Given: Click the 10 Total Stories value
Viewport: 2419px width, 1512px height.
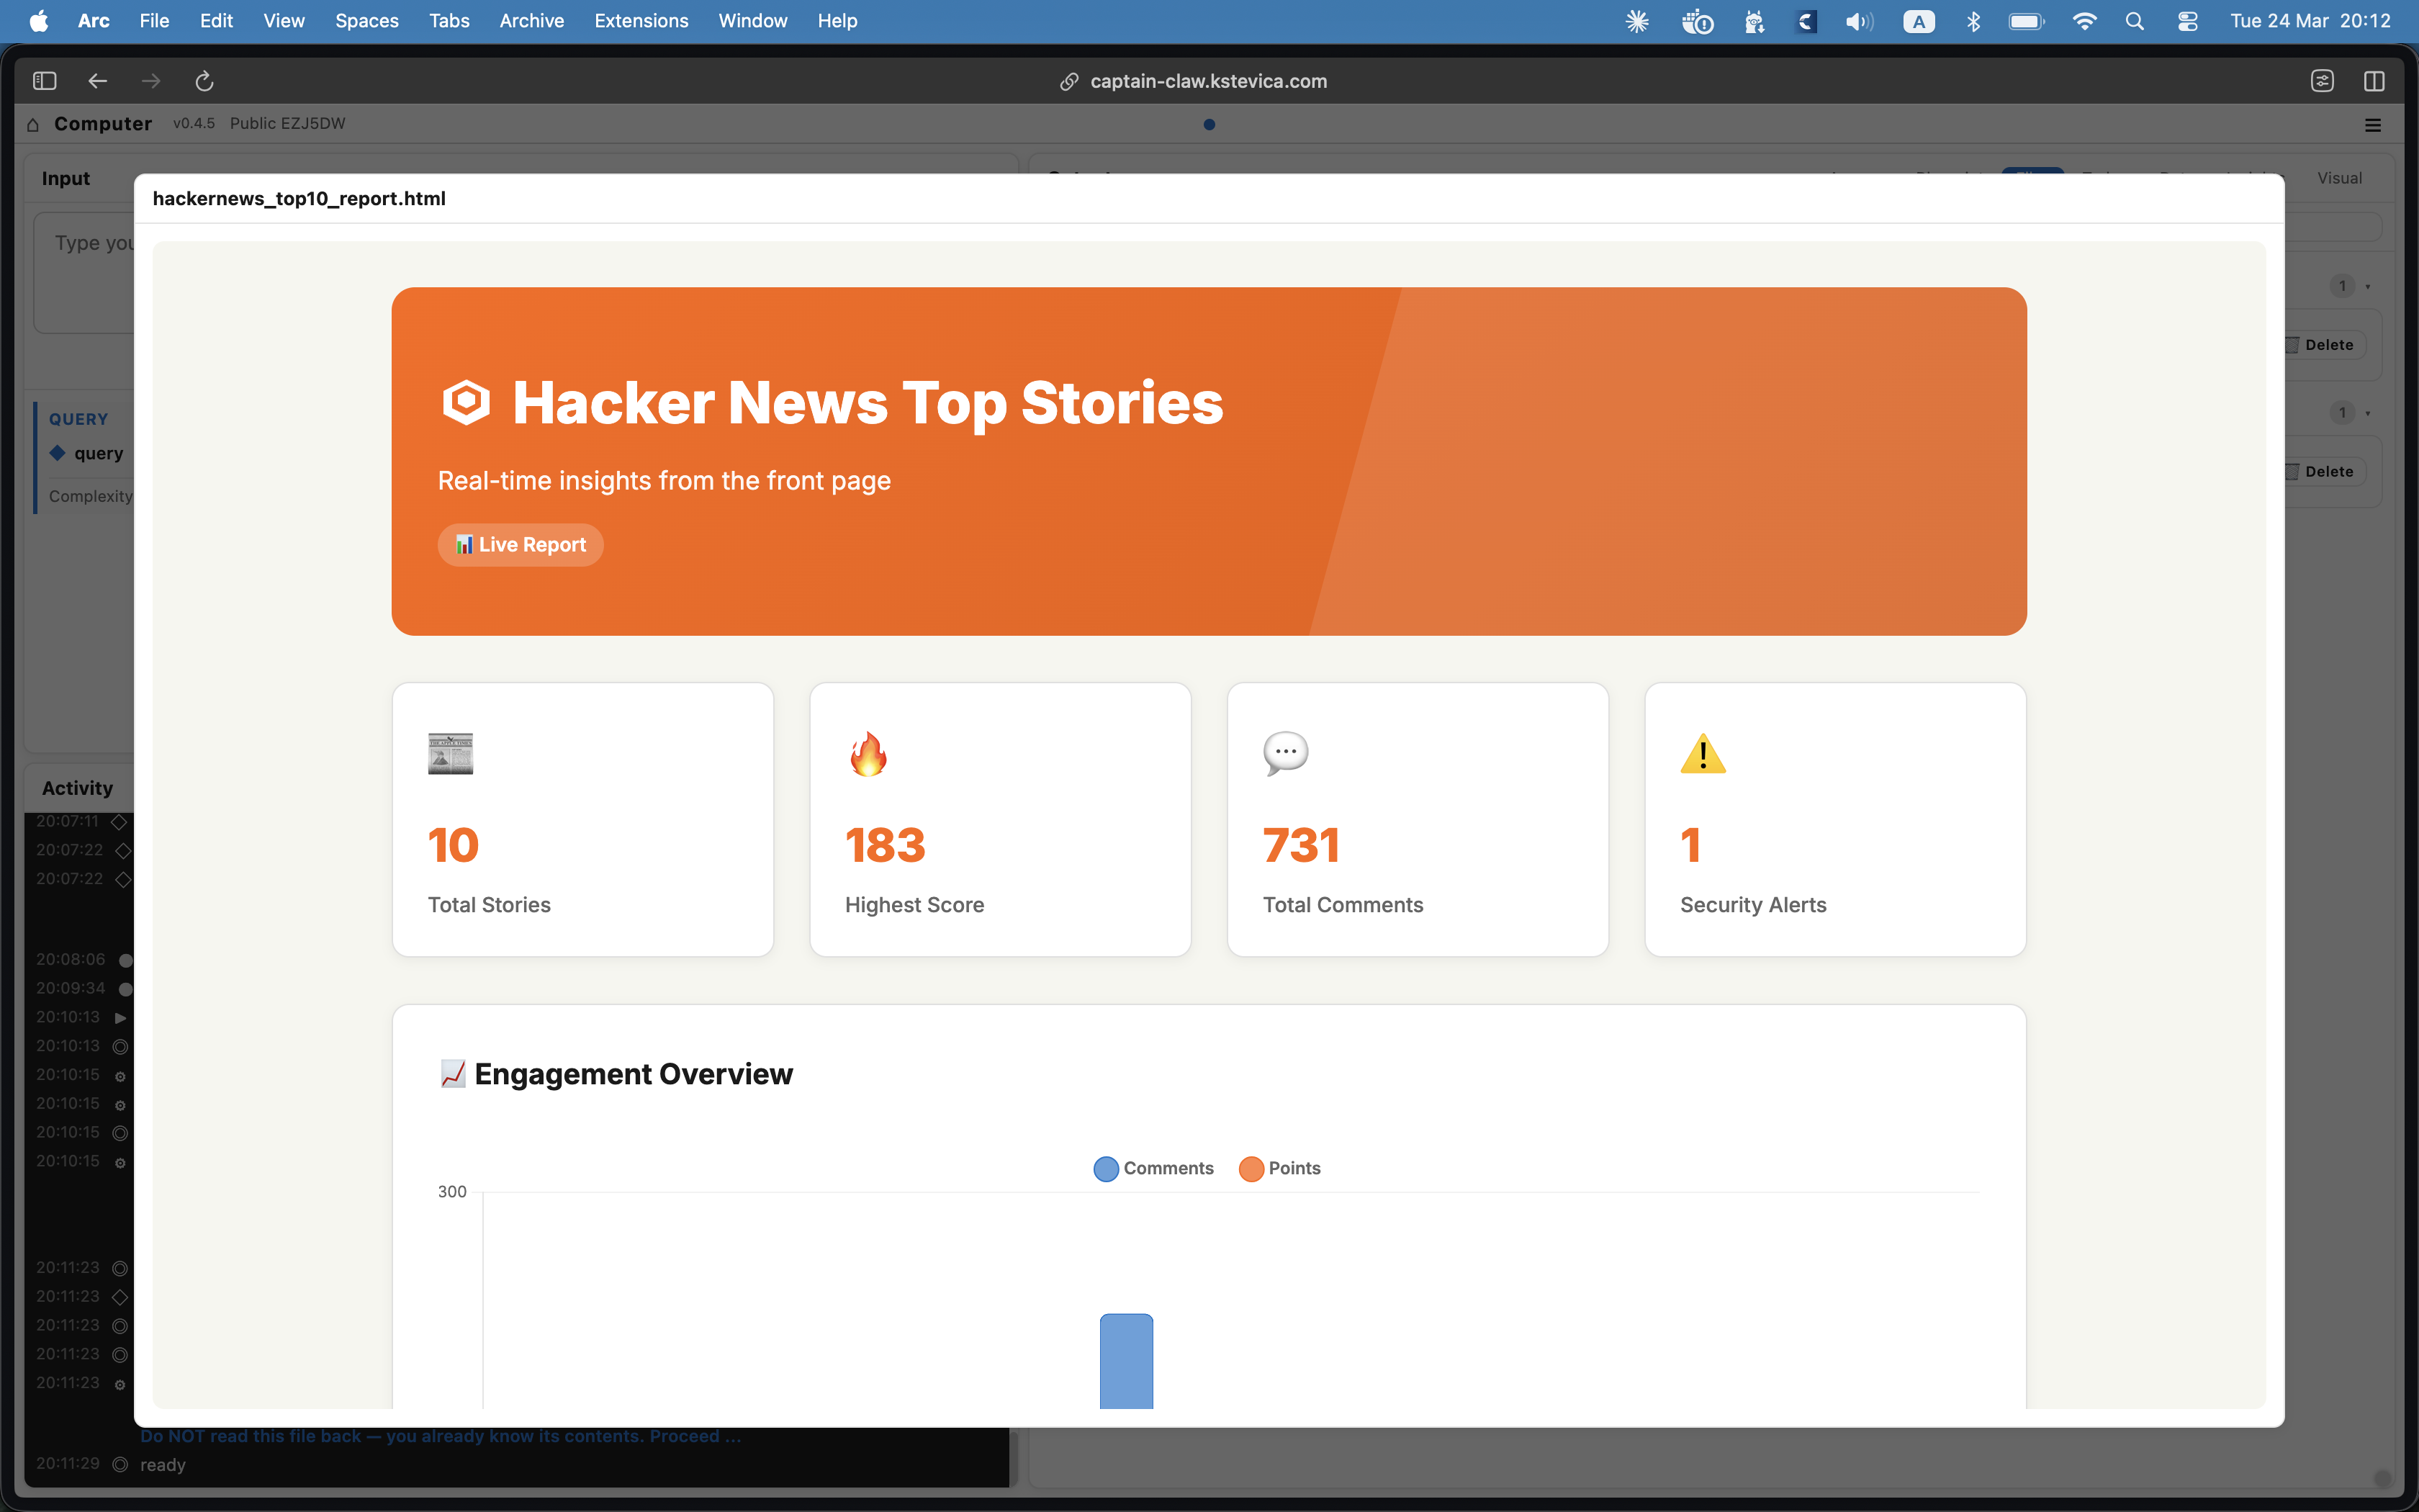Looking at the screenshot, I should tap(454, 845).
